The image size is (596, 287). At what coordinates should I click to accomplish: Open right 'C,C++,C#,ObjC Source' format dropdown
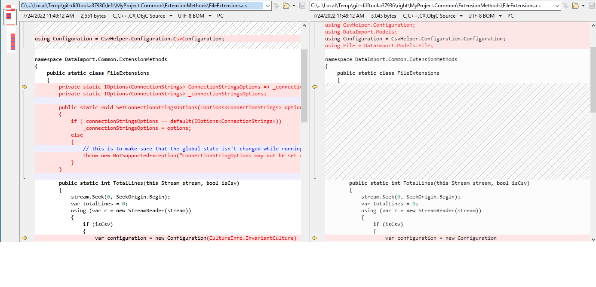pyautogui.click(x=433, y=16)
